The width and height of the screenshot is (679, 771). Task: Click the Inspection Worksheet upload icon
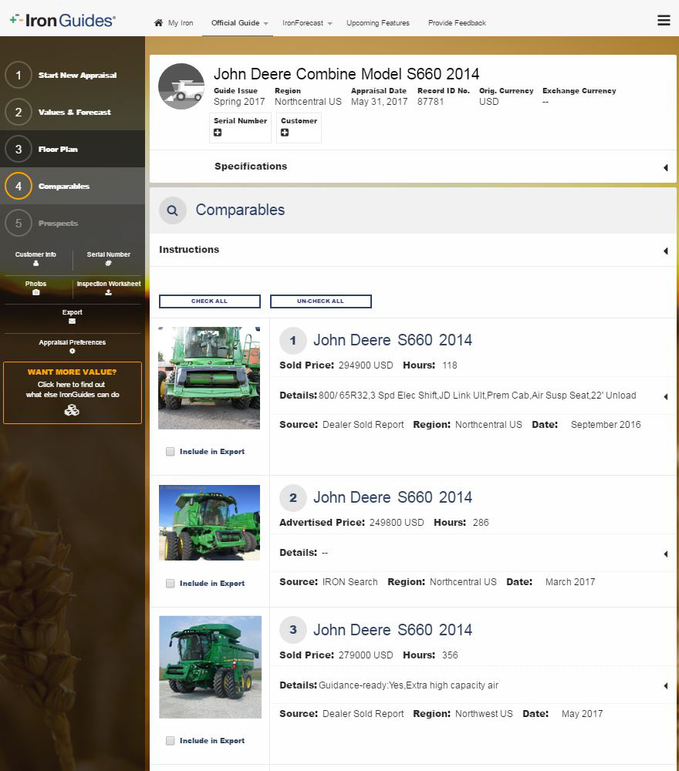coord(108,292)
